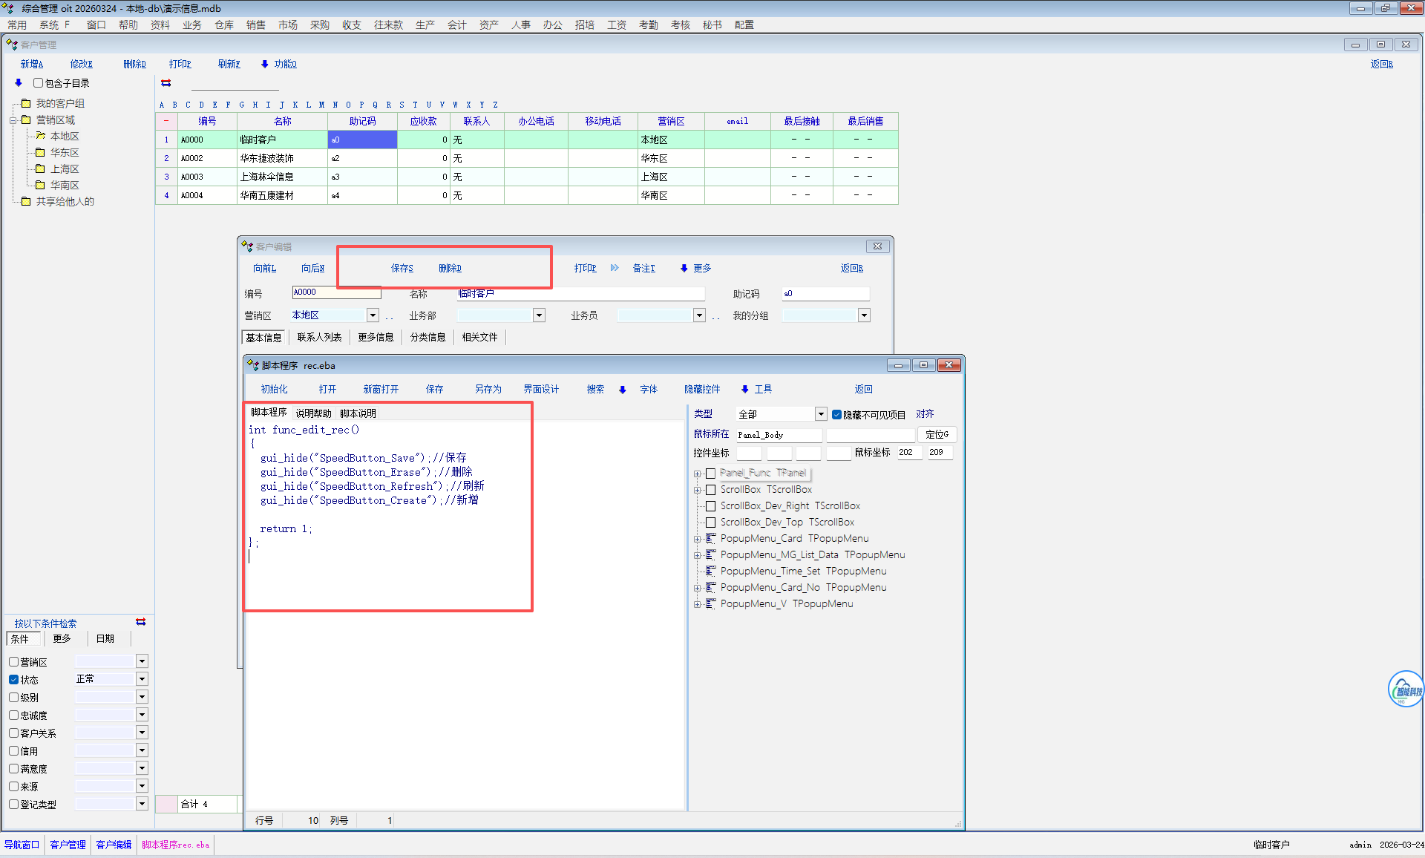Image resolution: width=1425 pixels, height=858 pixels.
Task: Click the blue down arrow next to 功能
Action: click(x=264, y=65)
